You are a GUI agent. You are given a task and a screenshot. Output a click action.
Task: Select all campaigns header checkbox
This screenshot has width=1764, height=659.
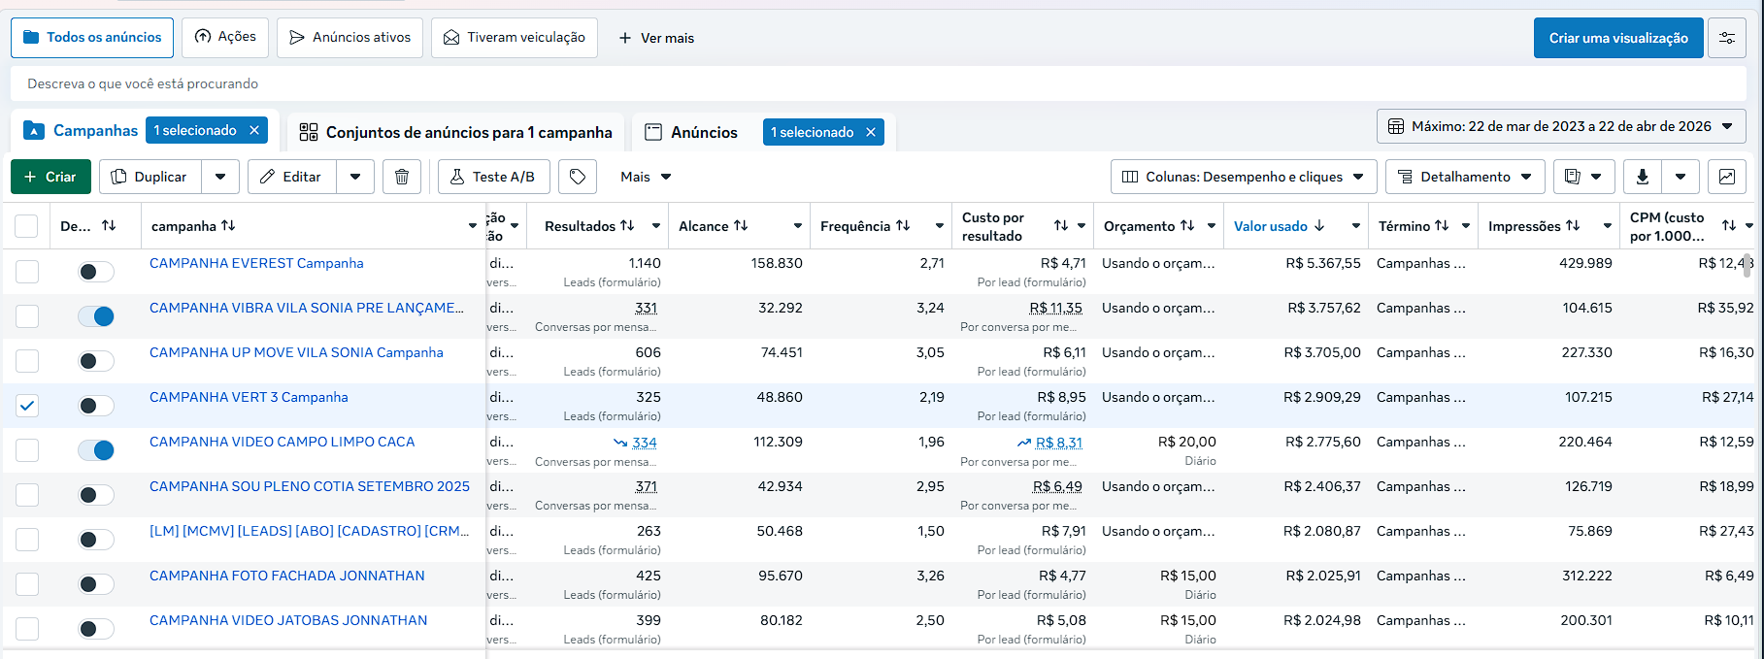click(x=26, y=226)
